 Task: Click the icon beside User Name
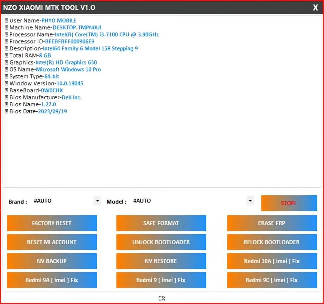click(6, 21)
